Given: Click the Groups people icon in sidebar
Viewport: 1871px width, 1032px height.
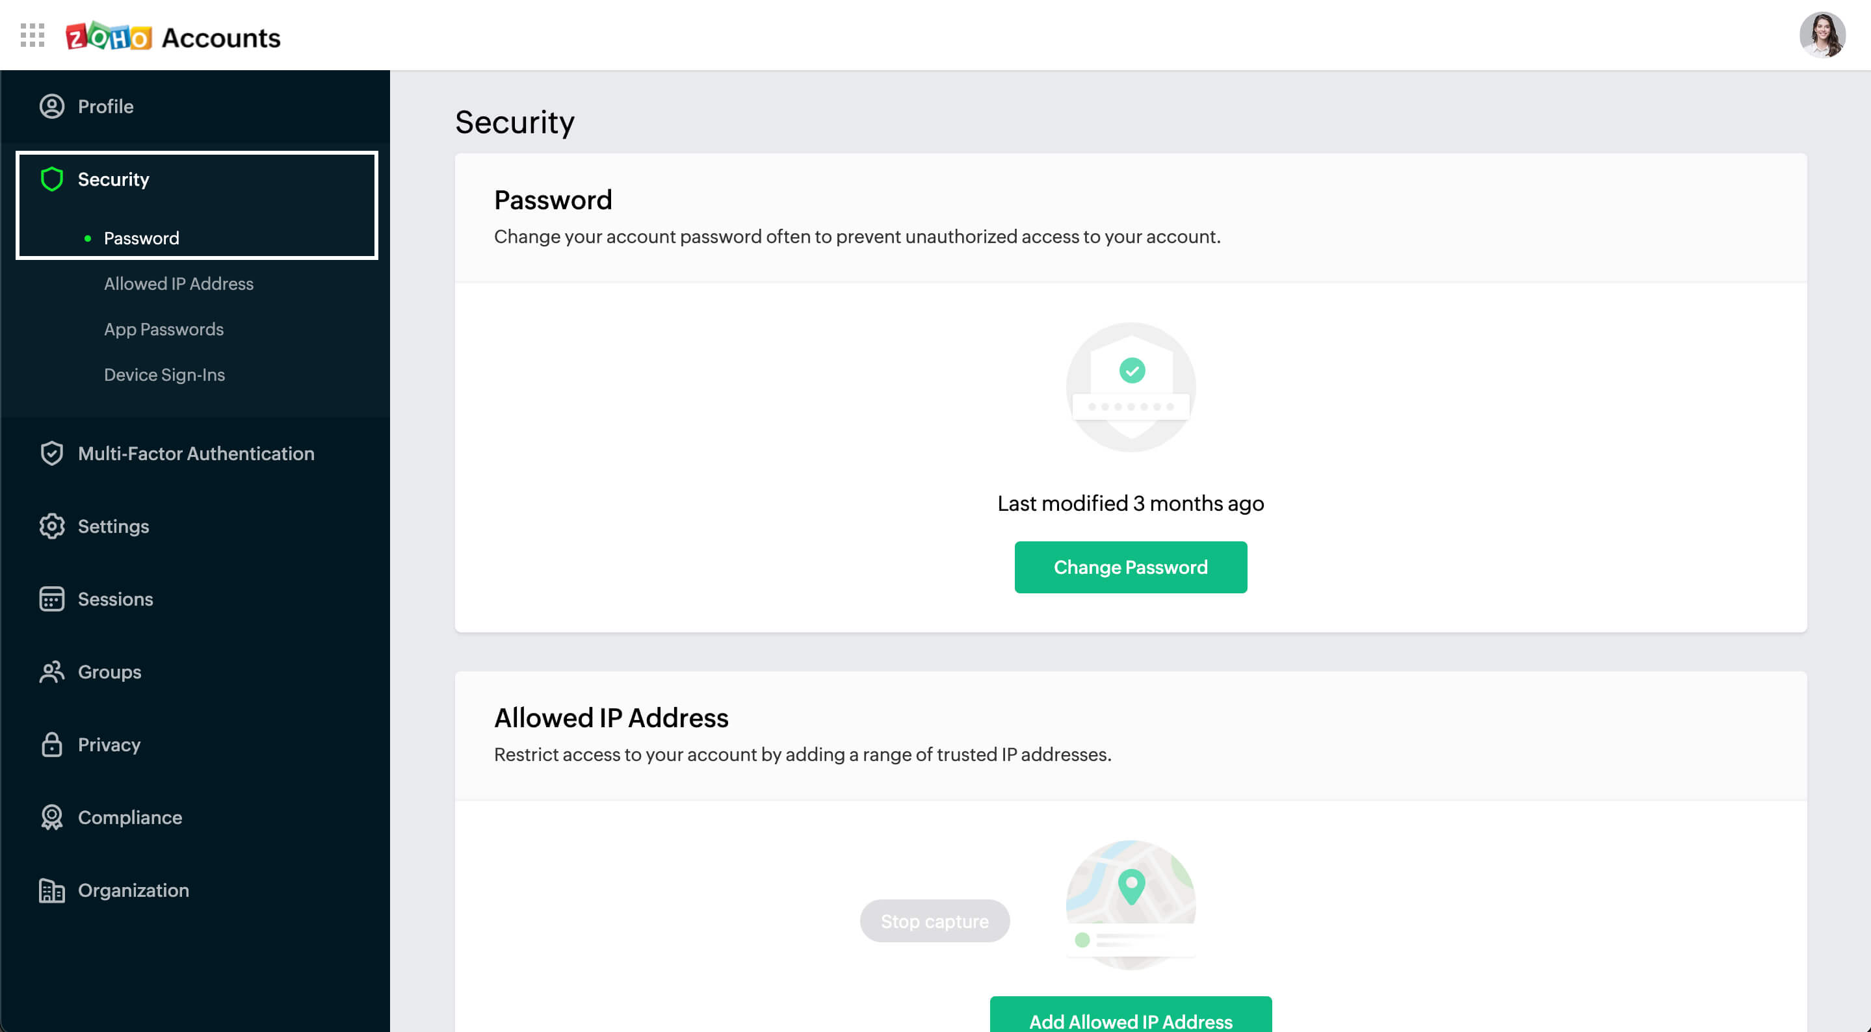Looking at the screenshot, I should (51, 670).
